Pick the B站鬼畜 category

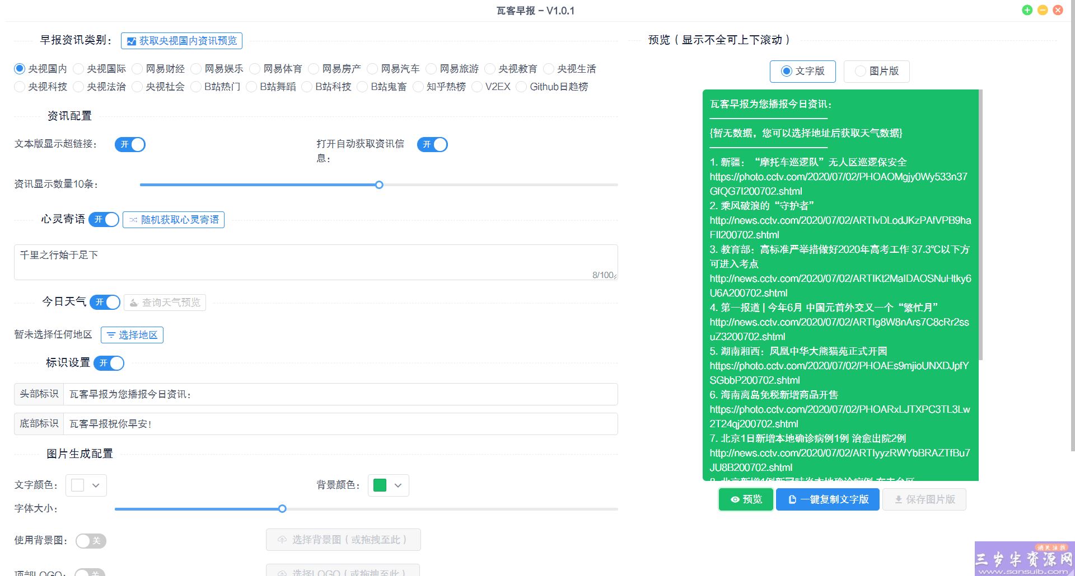[x=381, y=87]
